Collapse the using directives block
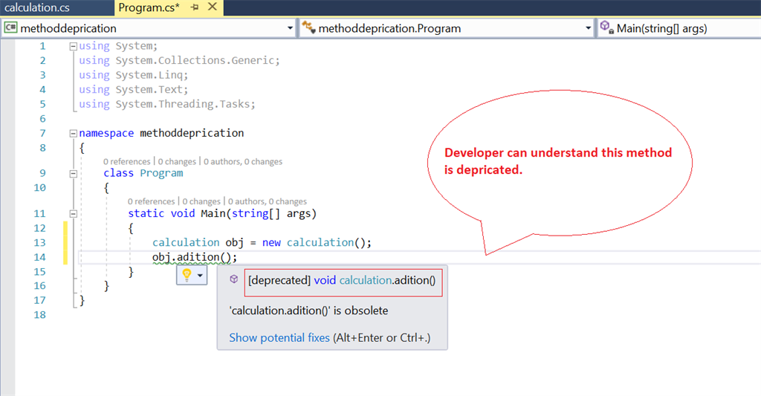The width and height of the screenshot is (761, 396). [74, 47]
